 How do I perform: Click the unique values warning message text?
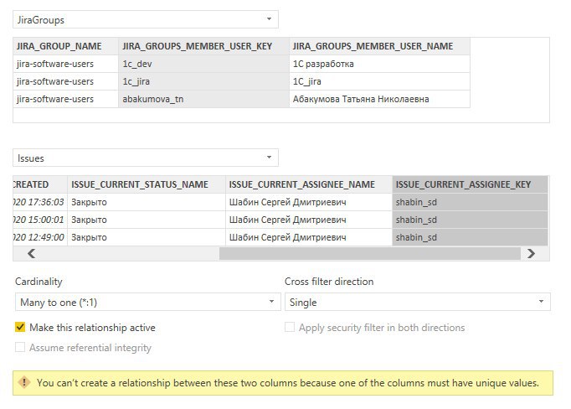click(288, 383)
